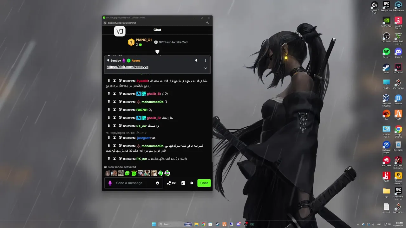This screenshot has height=228, width=406.
Task: Open pinned message three-dot options
Action: point(206,60)
